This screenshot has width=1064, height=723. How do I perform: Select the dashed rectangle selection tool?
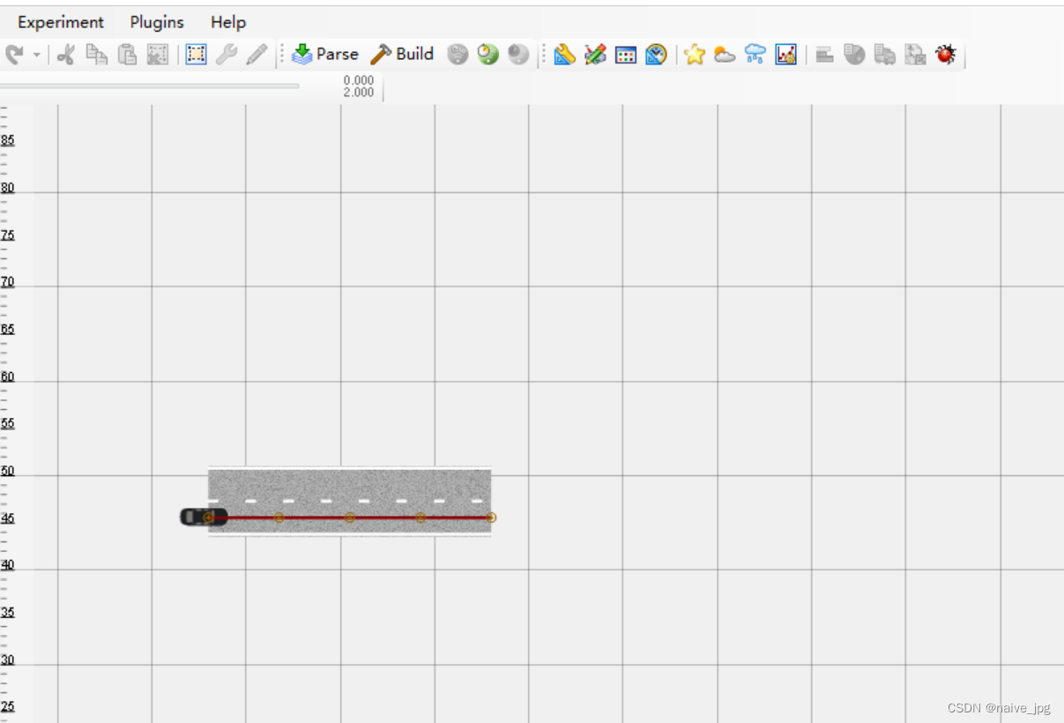[x=197, y=55]
